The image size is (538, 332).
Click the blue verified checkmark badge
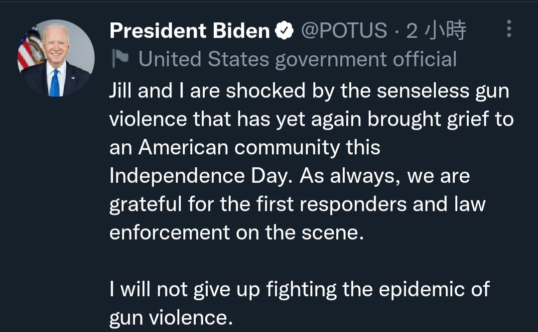pyautogui.click(x=284, y=31)
